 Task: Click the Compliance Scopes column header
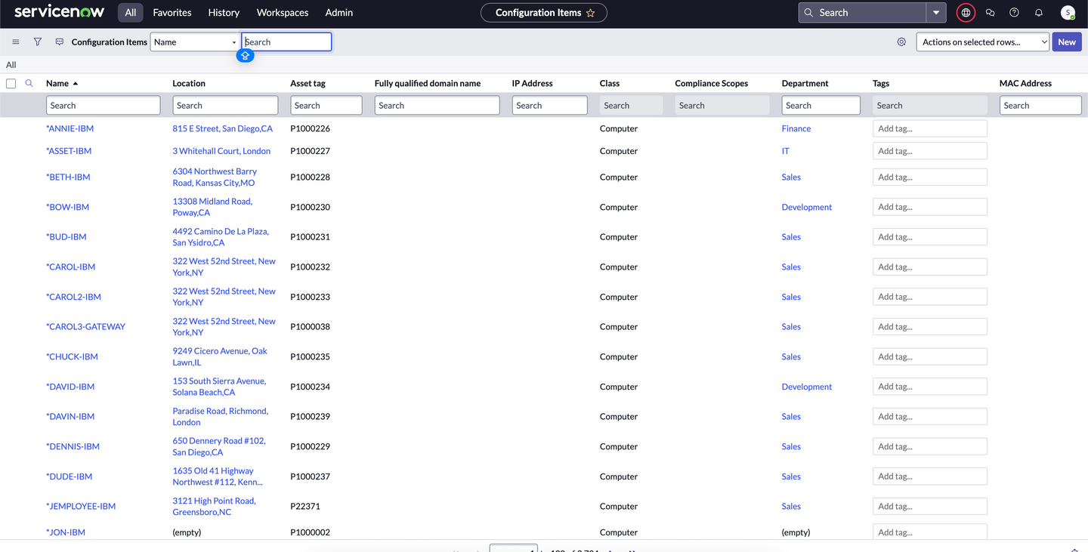[711, 83]
